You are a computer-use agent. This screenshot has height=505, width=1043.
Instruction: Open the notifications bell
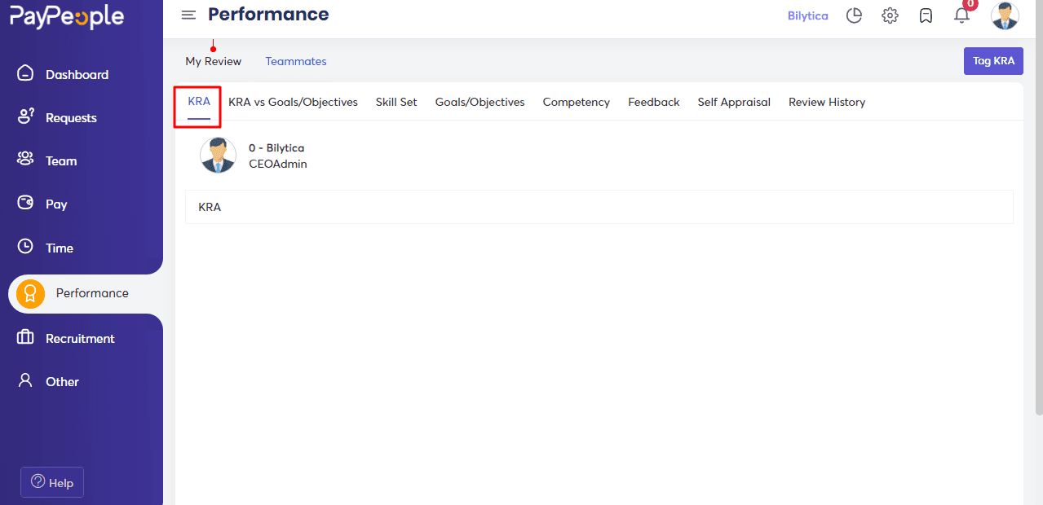[x=961, y=15]
